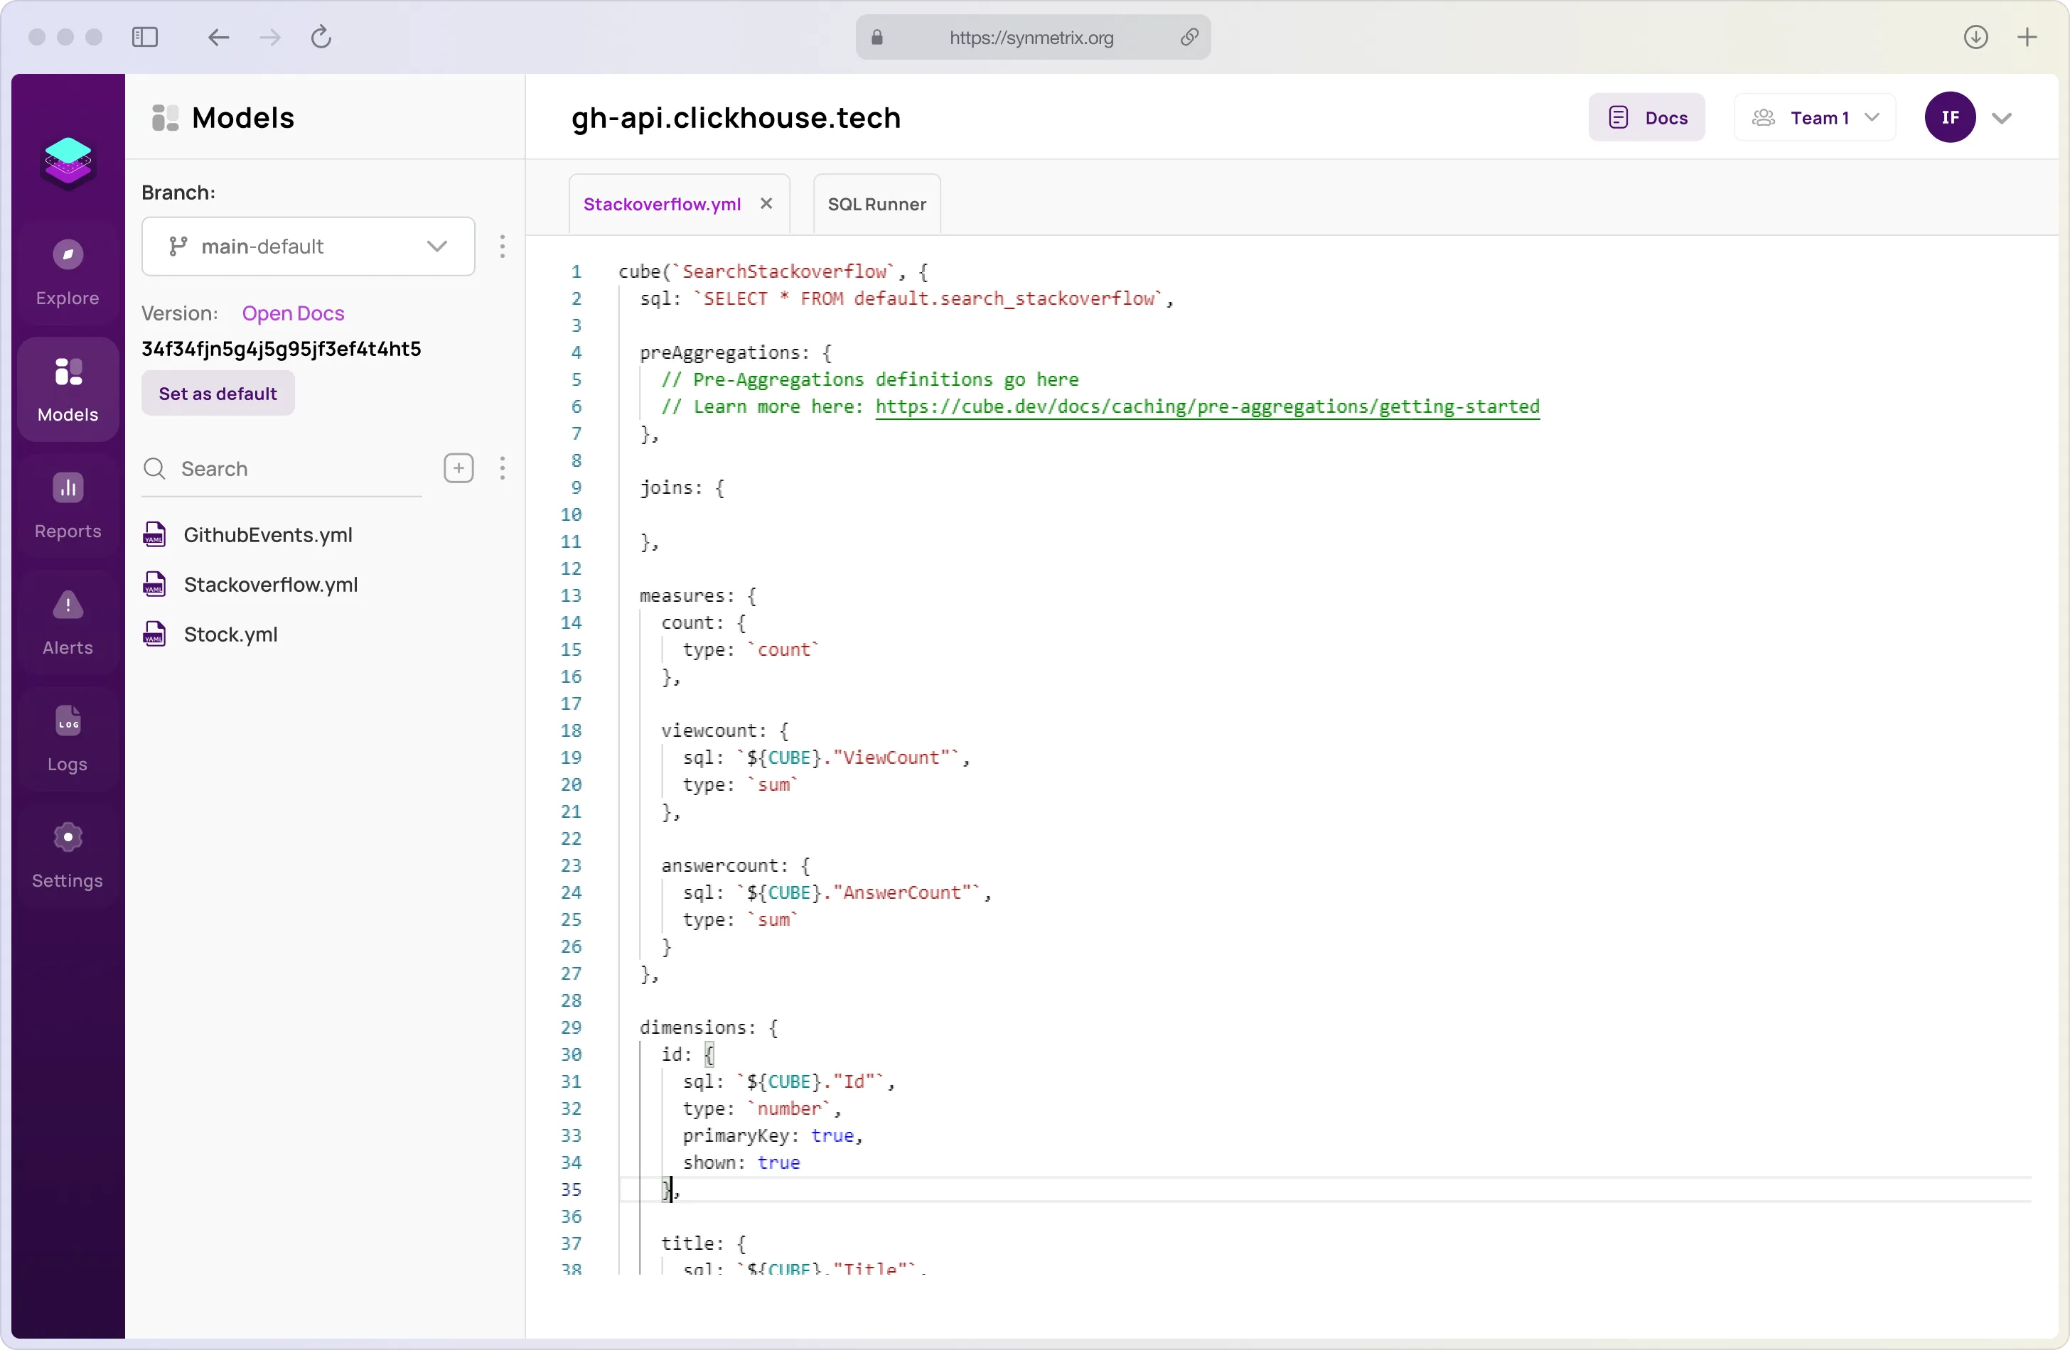Go to the Alerts section

coord(68,622)
